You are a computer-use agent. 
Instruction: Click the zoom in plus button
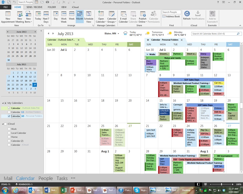[233, 184]
